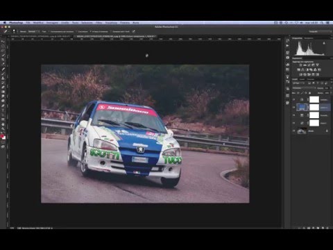Add a Levels adjustment from Regolazioni
Image resolution: width=333 pixels, height=250 pixels.
point(305,65)
